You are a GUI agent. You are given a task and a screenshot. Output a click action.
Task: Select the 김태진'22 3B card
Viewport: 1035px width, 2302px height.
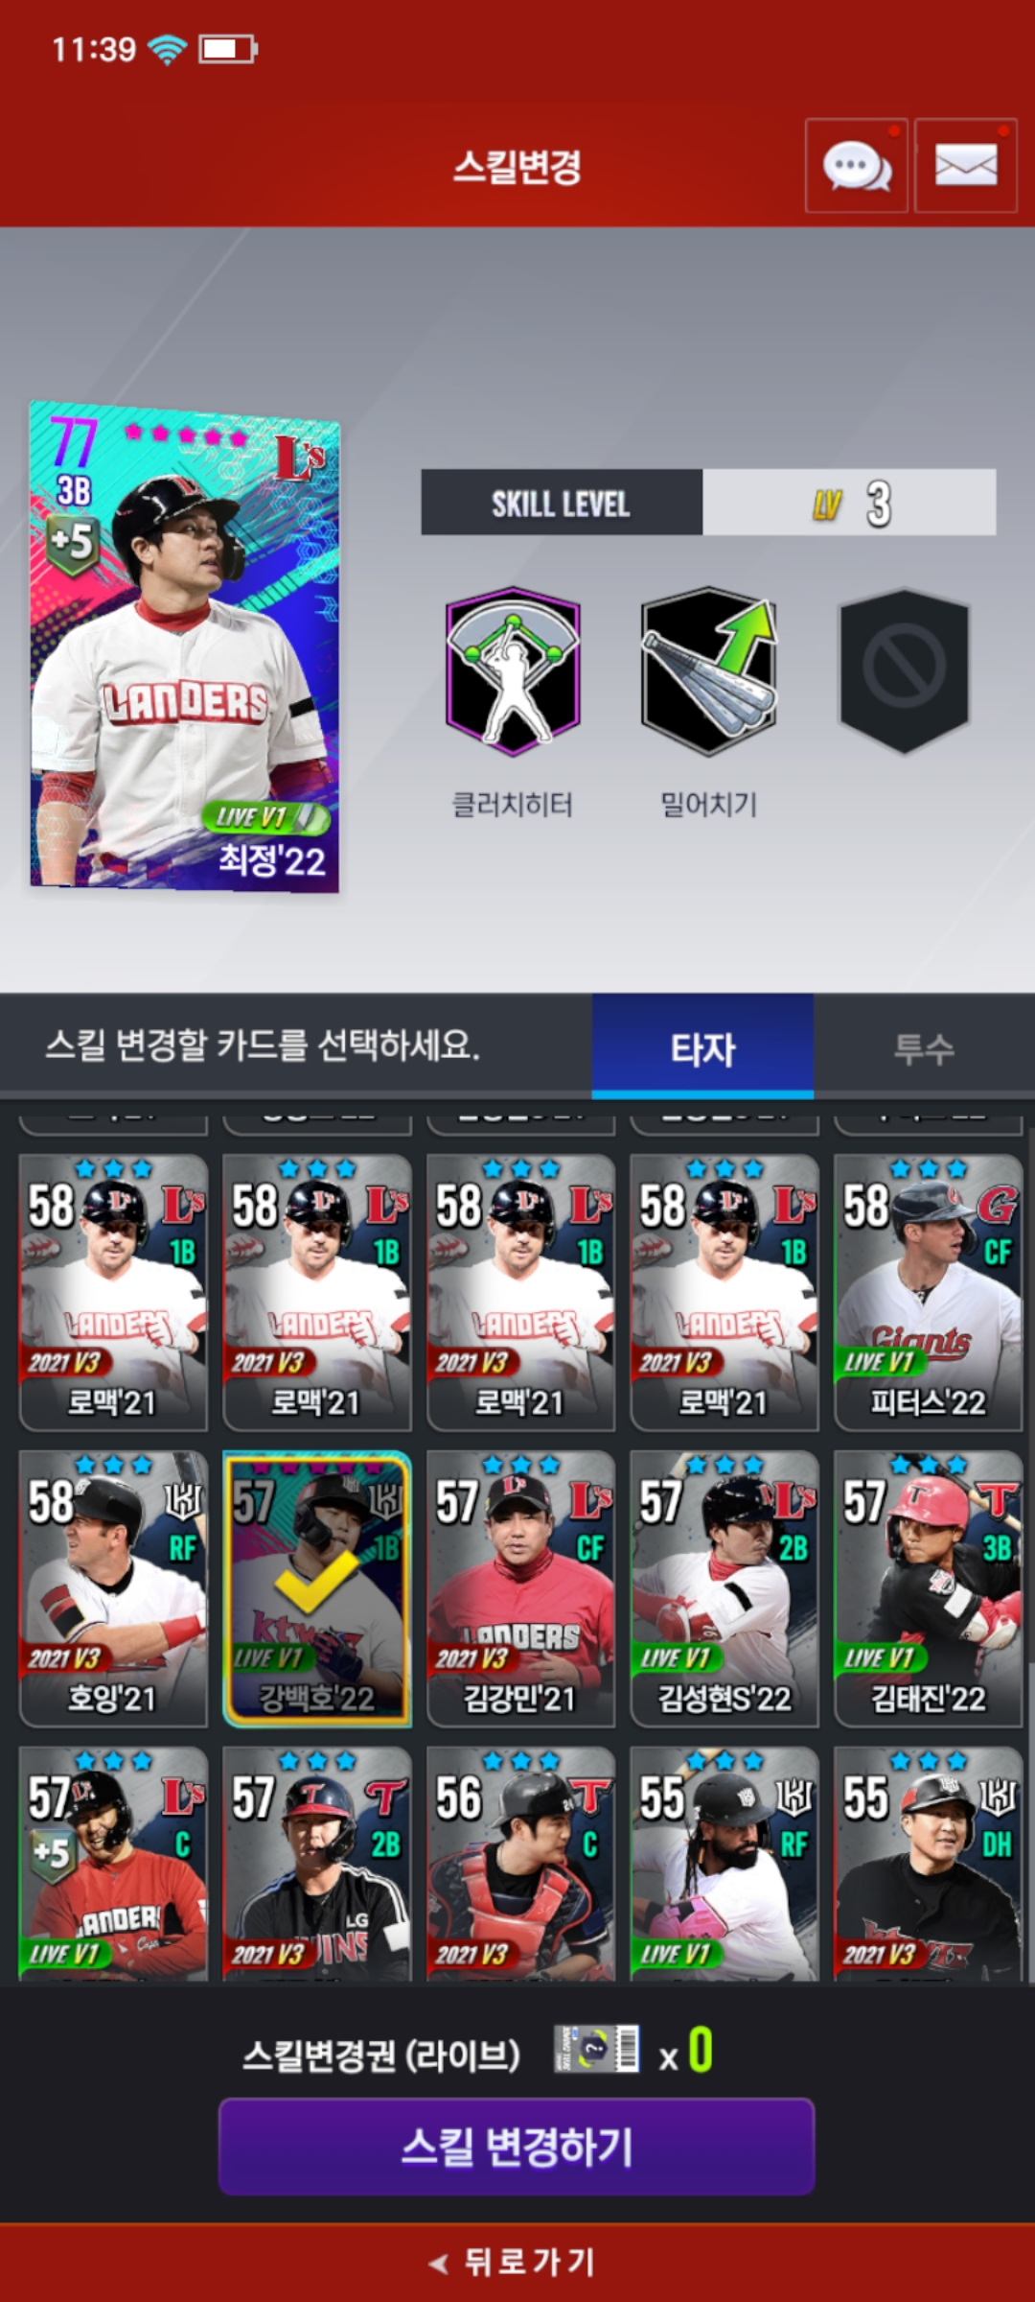(928, 1588)
